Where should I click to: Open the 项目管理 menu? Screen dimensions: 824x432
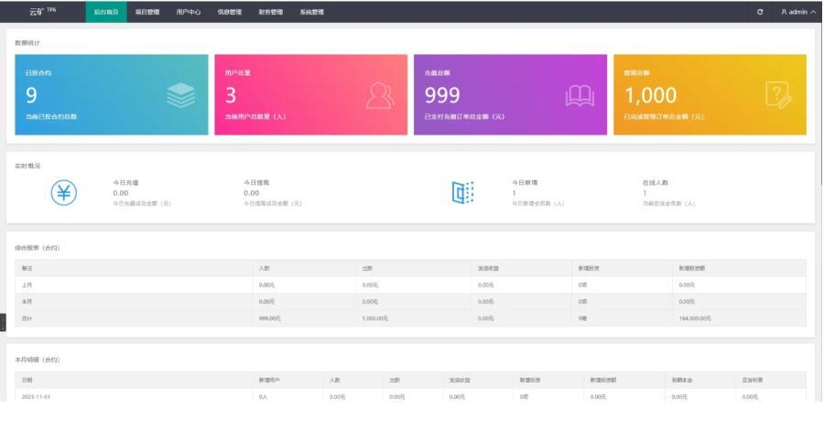(x=147, y=12)
